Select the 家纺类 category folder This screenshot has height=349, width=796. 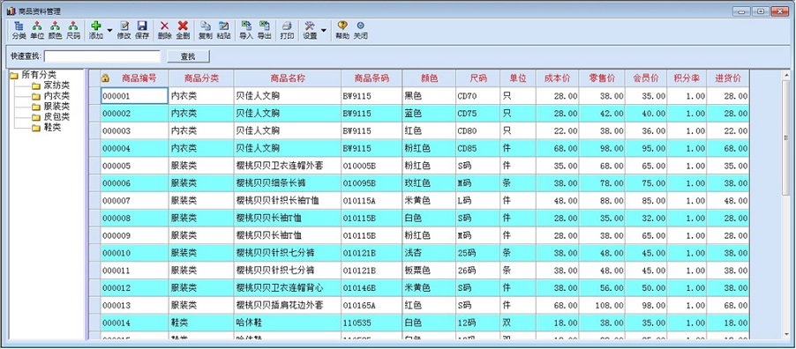51,85
